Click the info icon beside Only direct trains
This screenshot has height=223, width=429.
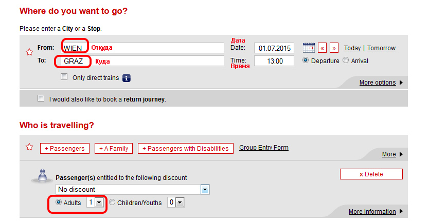tap(127, 78)
